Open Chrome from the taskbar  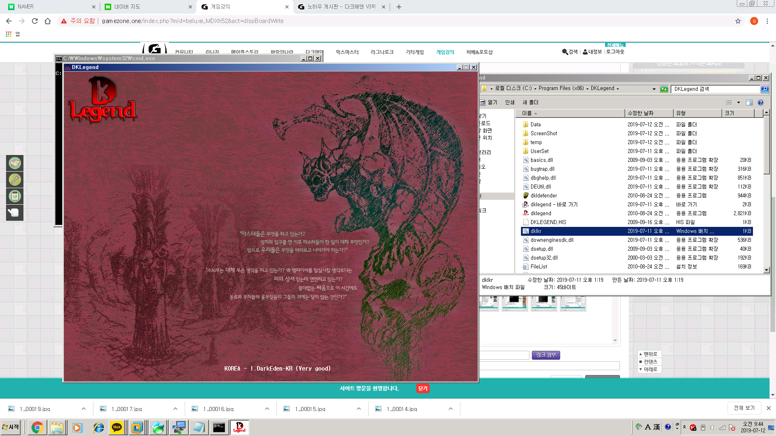point(37,428)
